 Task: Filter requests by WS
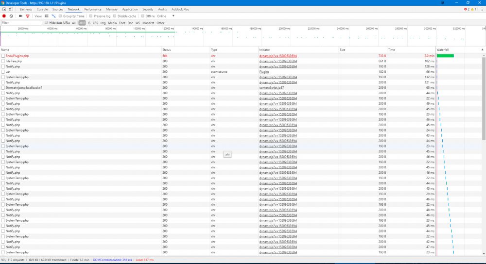(x=138, y=23)
